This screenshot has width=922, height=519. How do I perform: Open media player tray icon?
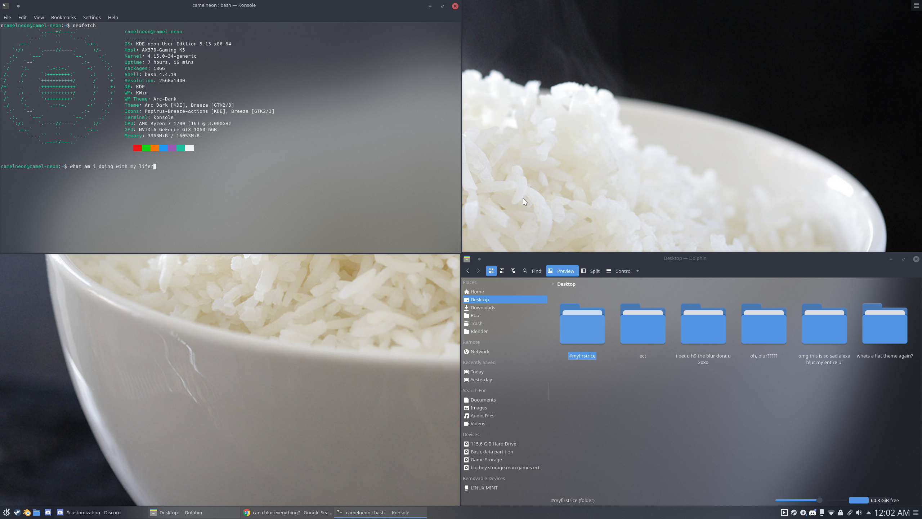pos(784,513)
